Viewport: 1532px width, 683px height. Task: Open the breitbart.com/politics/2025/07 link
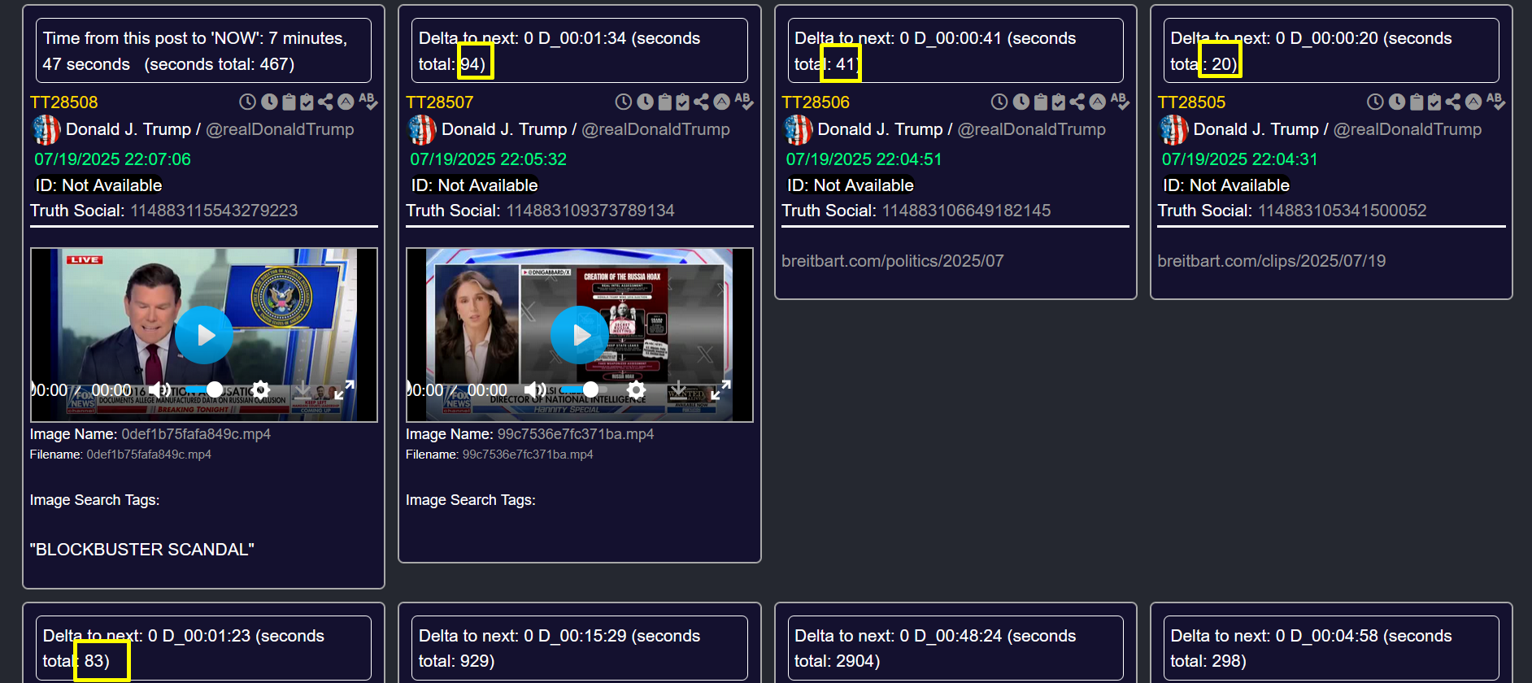click(893, 261)
